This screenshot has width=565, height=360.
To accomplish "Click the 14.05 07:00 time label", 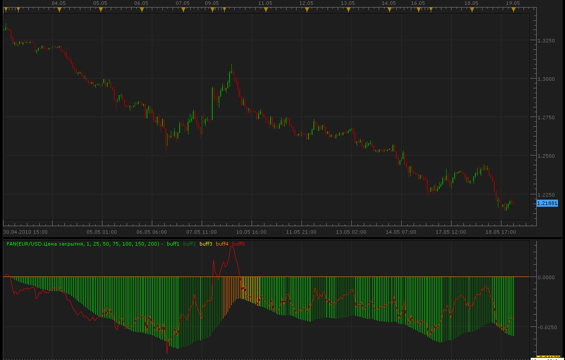I will 401,231.
